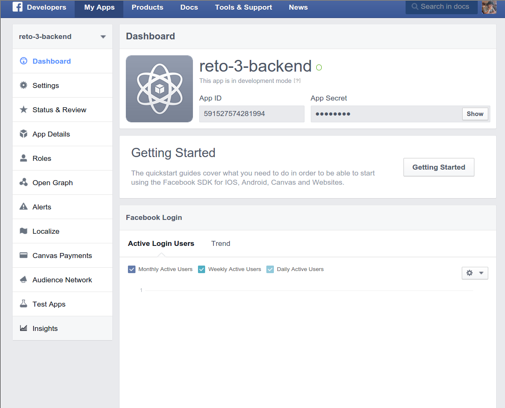Open the My Apps menu
Screen dimensions: 505x408
tap(99, 8)
